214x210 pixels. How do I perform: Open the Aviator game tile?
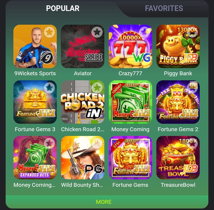(x=83, y=46)
